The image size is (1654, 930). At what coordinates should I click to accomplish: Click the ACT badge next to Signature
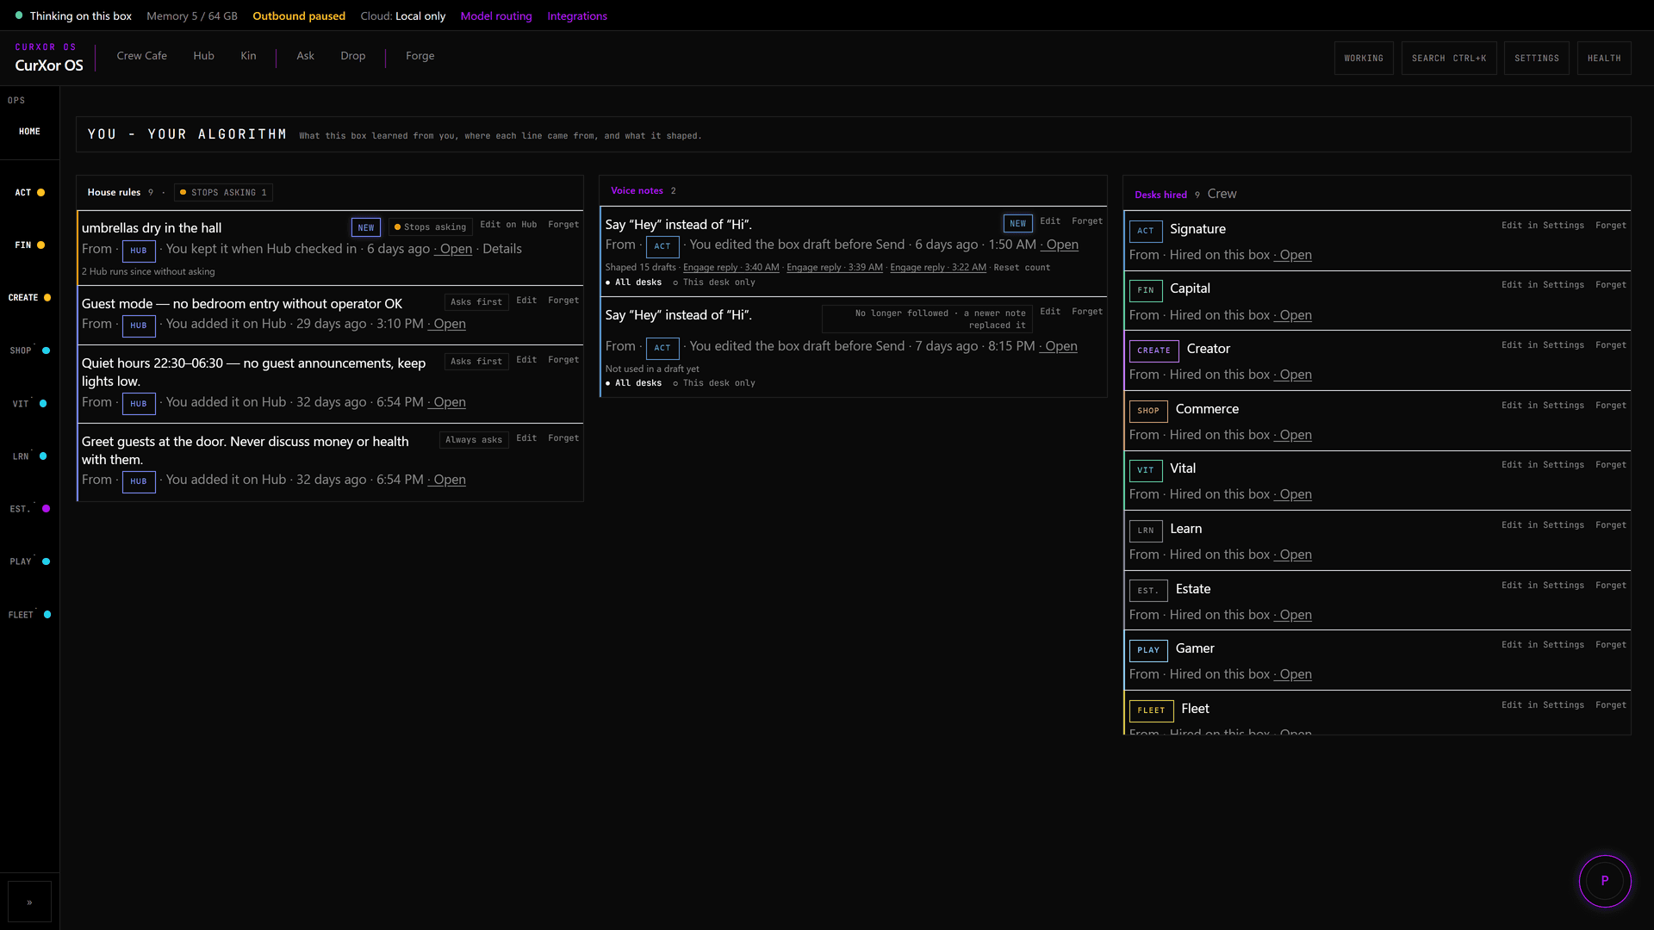coord(1145,231)
